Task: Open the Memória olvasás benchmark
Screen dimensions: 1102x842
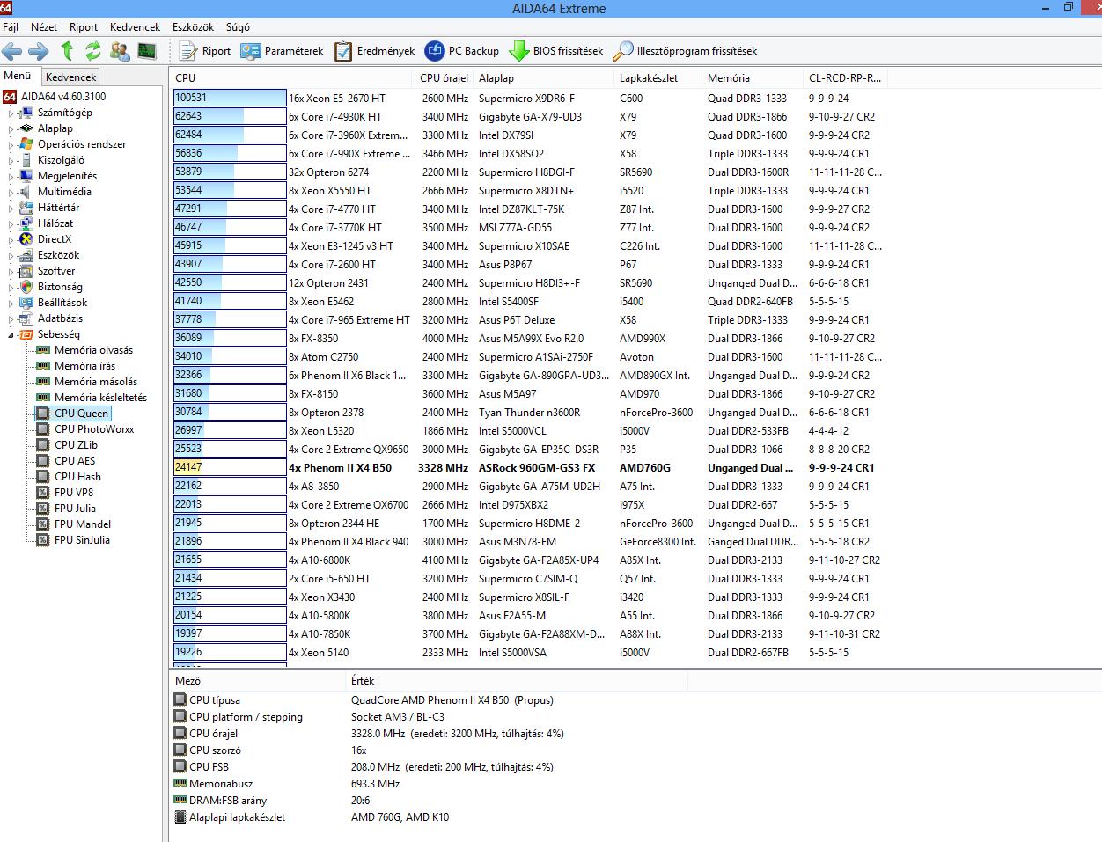Action: (93, 350)
